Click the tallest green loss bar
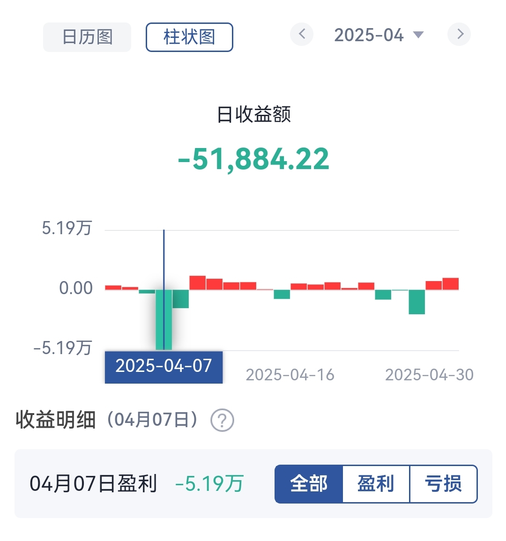Viewport: 506px width, 541px height. click(x=164, y=319)
